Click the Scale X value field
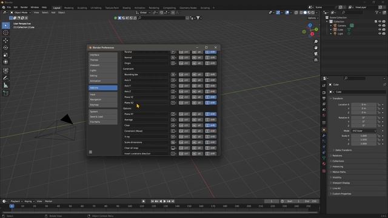The height and width of the screenshot is (218, 388). [364, 136]
